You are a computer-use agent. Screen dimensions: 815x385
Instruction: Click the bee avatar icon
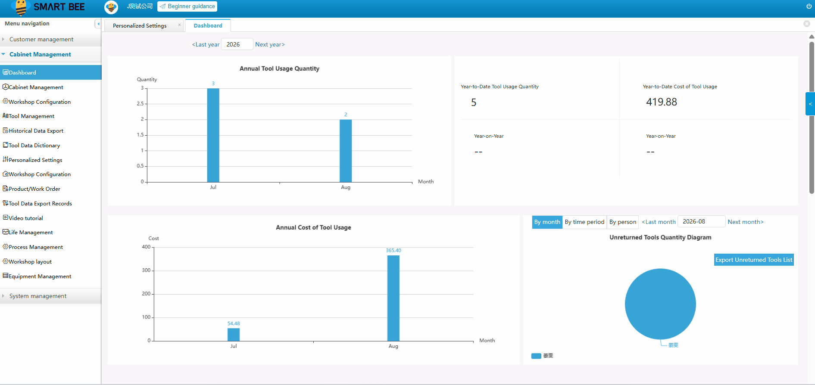tap(111, 7)
